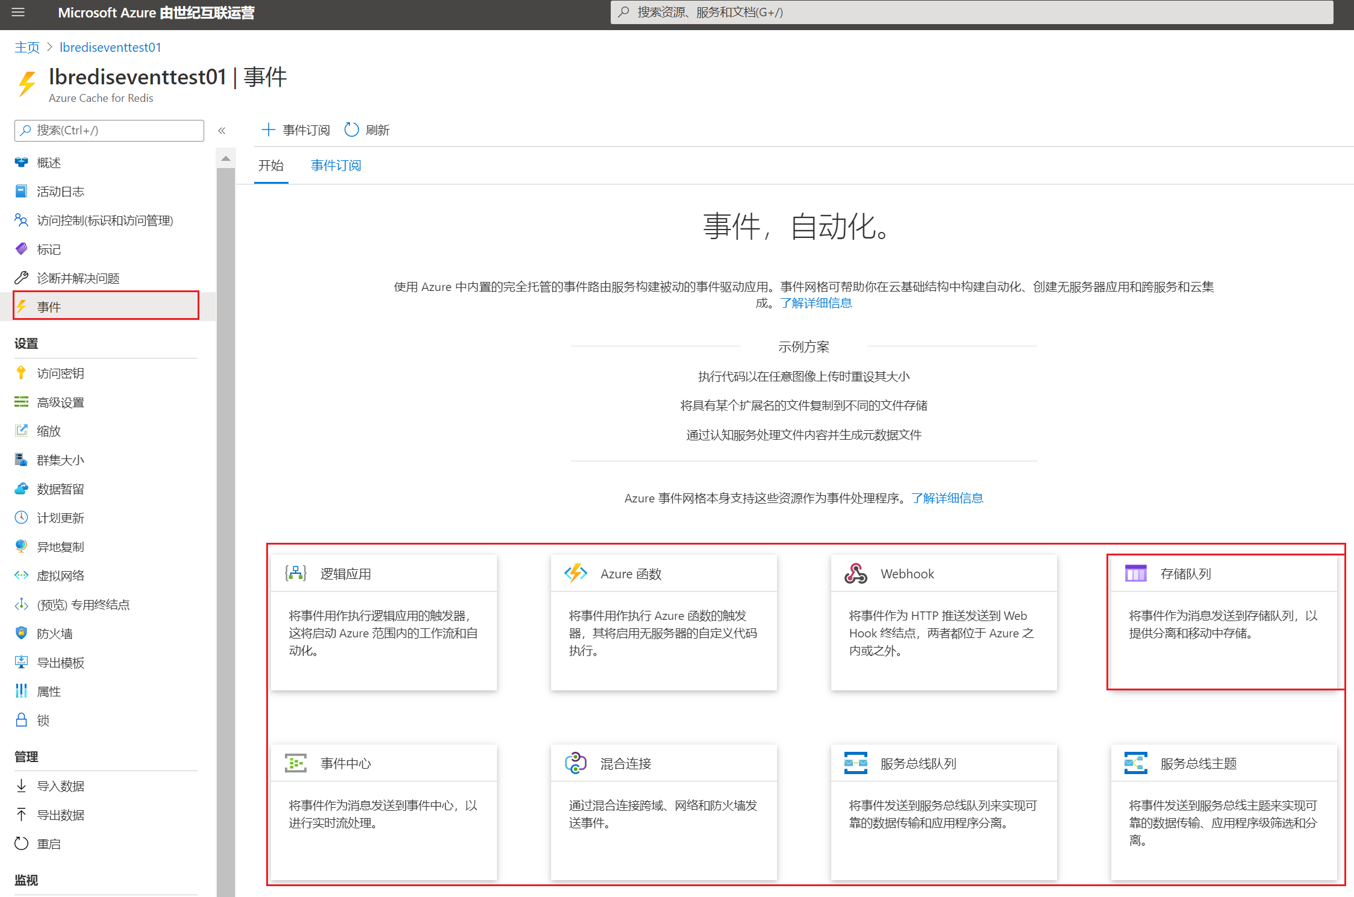Click the 事件中心 icon
The width and height of the screenshot is (1354, 897).
tap(295, 763)
